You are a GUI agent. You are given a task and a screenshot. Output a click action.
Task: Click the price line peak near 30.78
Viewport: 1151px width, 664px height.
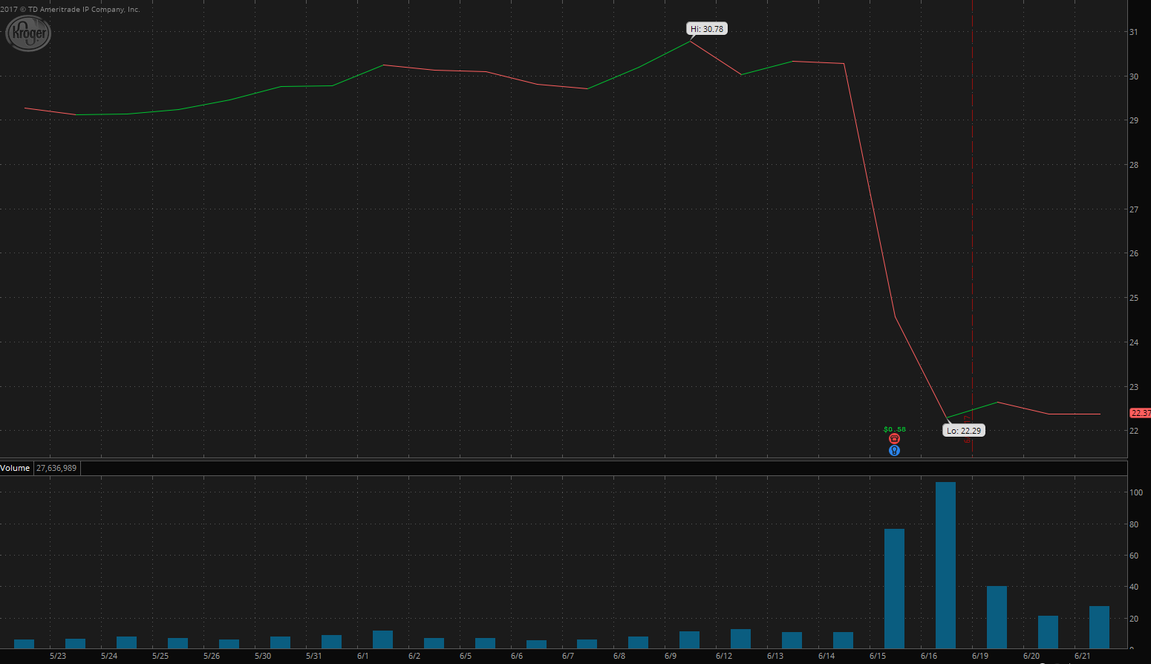691,41
